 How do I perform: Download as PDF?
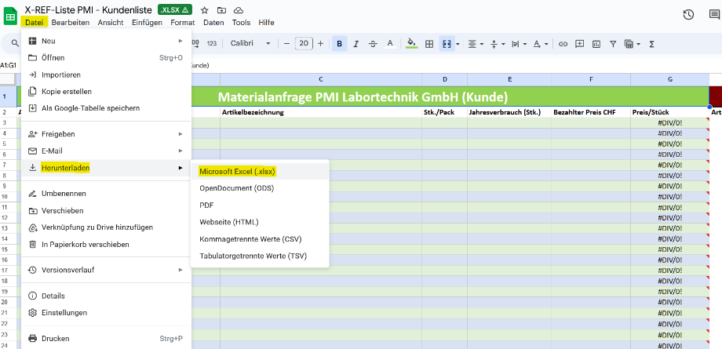[260, 205]
